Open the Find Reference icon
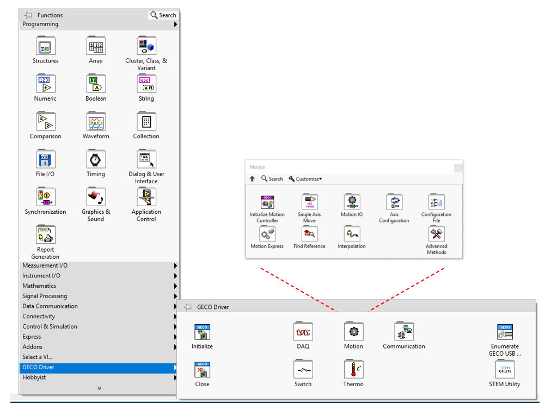Screen dimensions: 545x409 (x=309, y=234)
